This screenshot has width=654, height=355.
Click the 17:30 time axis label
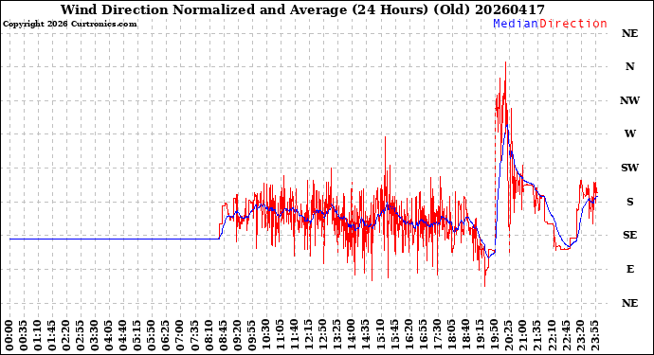(x=437, y=335)
